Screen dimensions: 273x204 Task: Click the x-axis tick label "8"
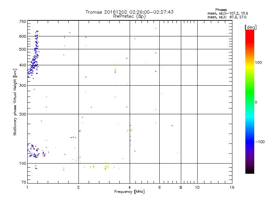(x=181, y=187)
